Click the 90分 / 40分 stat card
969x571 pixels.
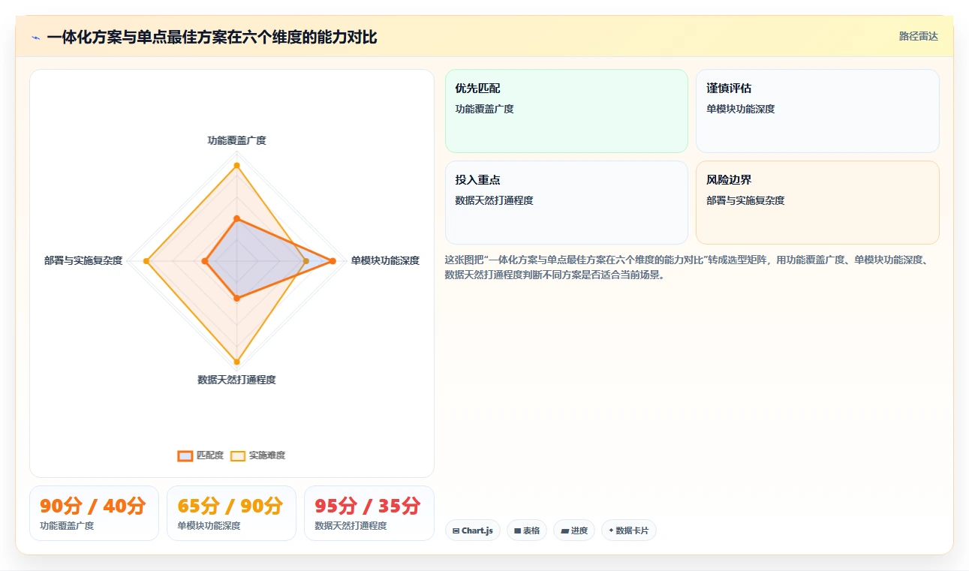tap(94, 513)
